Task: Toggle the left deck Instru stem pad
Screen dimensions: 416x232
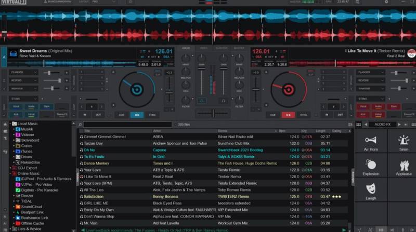Action: coord(31,106)
